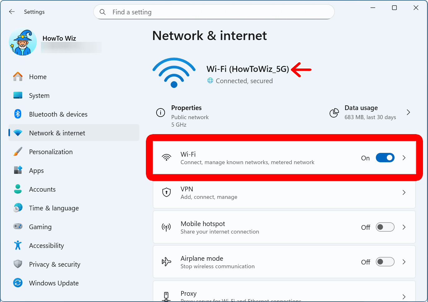428x302 pixels.
Task: Expand the VPN settings chevron
Action: pos(404,193)
